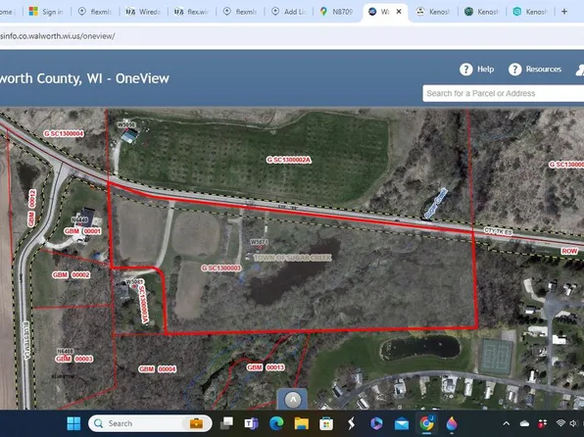This screenshot has height=437, width=584.
Task: Open Microsoft Teams from the taskbar
Action: click(x=252, y=423)
